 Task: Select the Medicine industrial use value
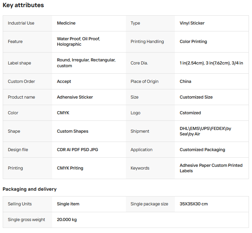(66, 23)
